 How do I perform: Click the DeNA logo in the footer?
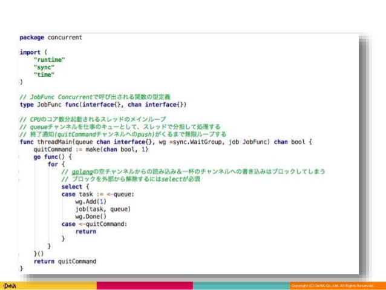(x=8, y=285)
